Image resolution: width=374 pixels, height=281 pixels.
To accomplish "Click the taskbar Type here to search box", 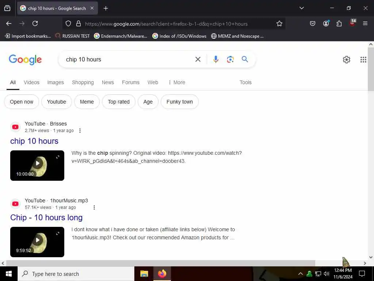I will [76, 274].
